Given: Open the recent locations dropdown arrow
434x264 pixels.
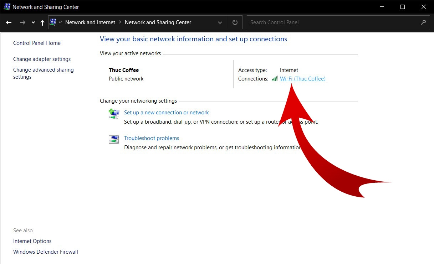Looking at the screenshot, I should pyautogui.click(x=33, y=22).
